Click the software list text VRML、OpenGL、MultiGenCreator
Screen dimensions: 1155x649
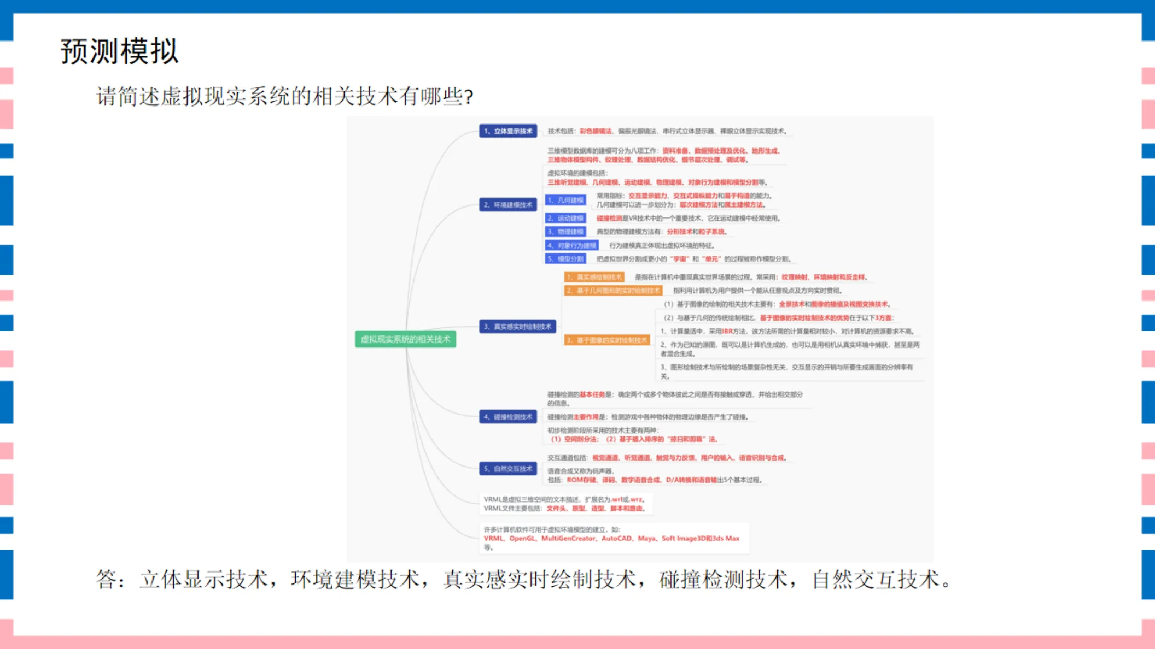(x=611, y=539)
